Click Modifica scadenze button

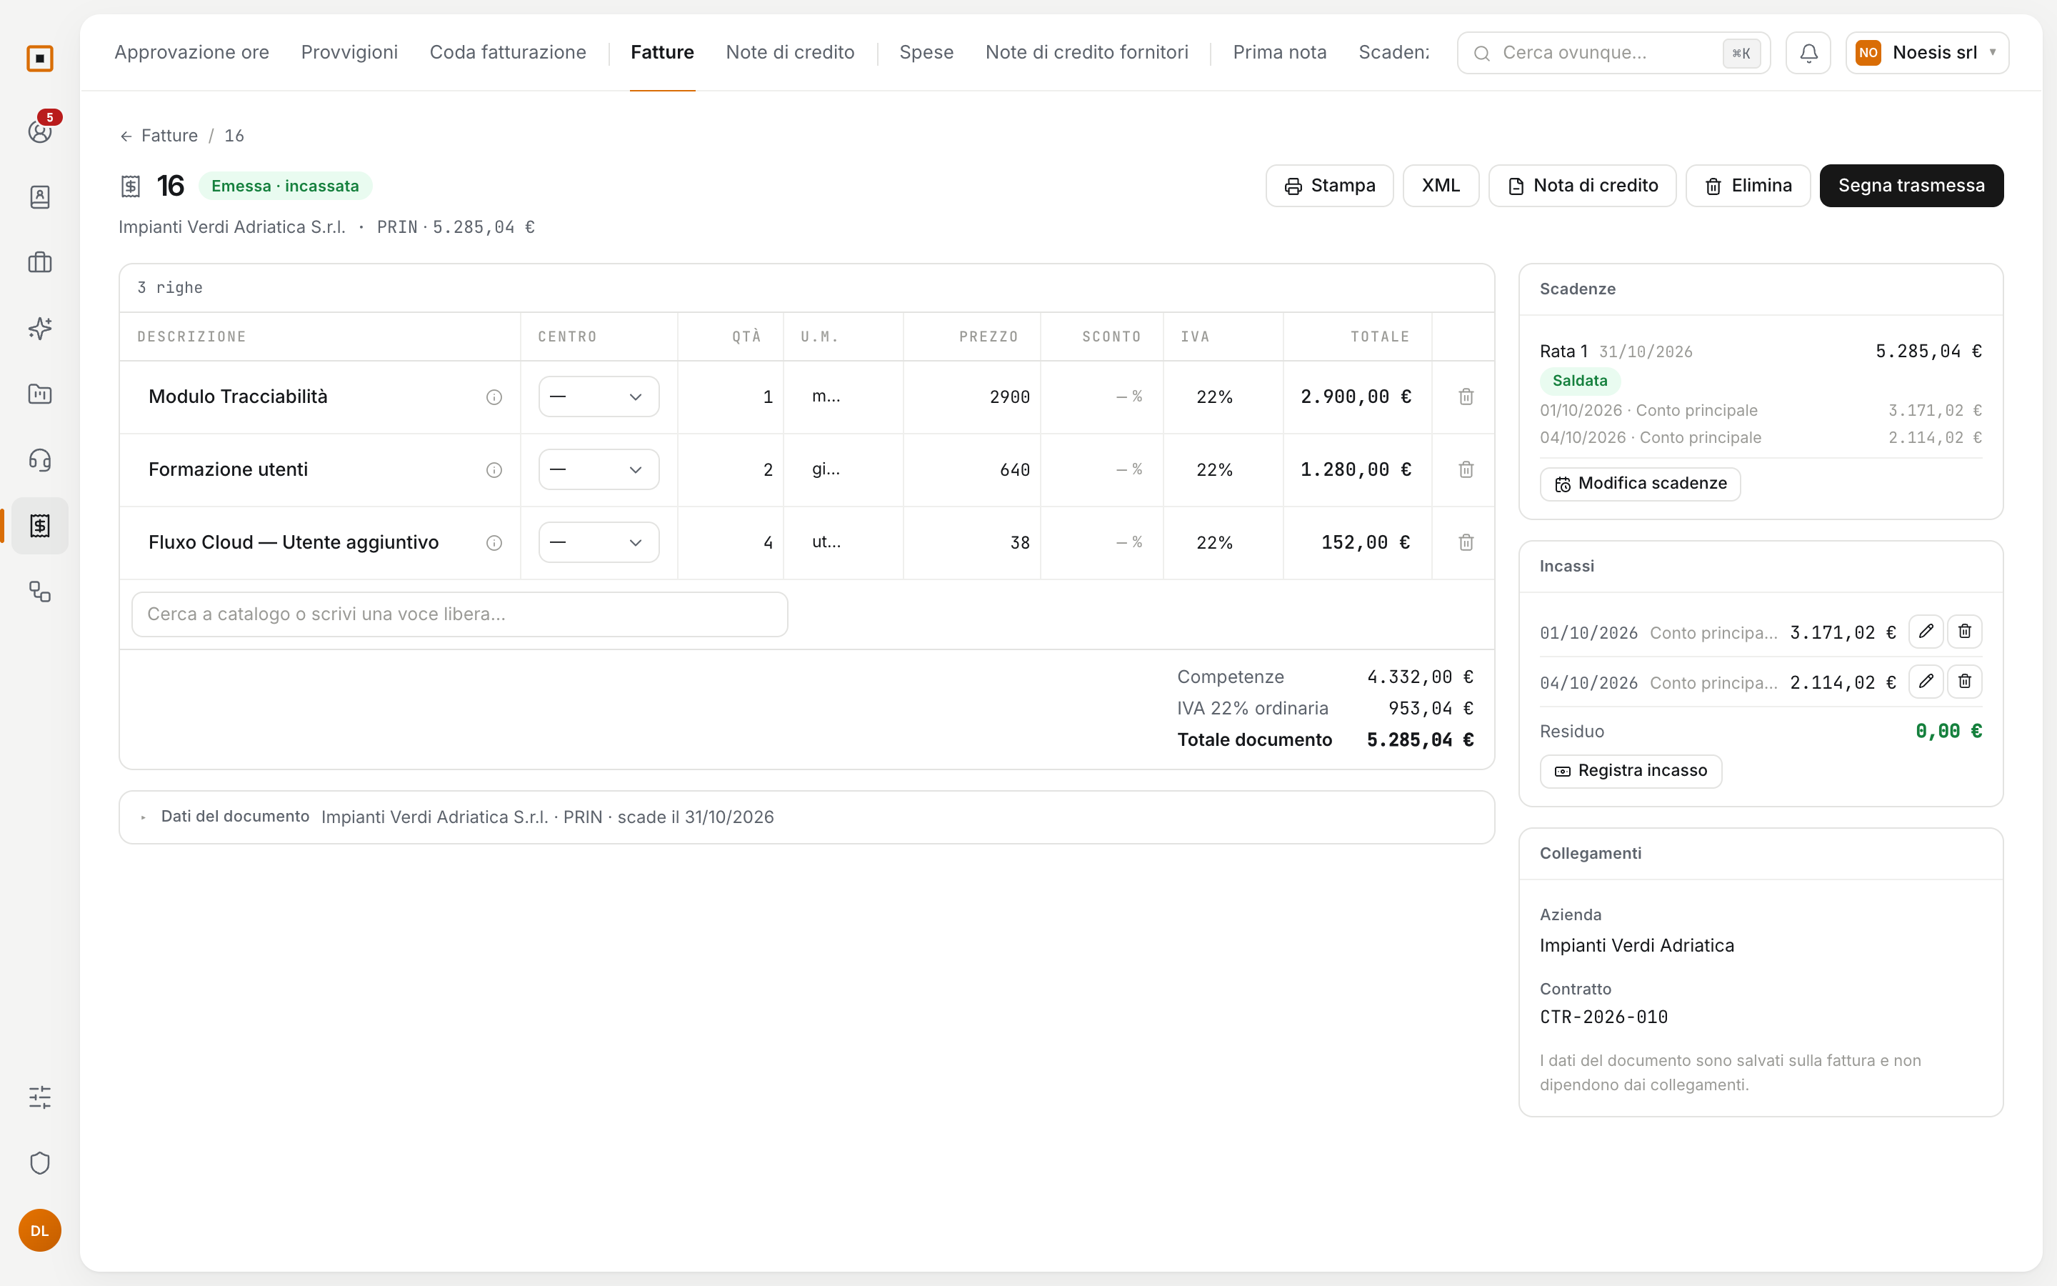pyautogui.click(x=1640, y=484)
